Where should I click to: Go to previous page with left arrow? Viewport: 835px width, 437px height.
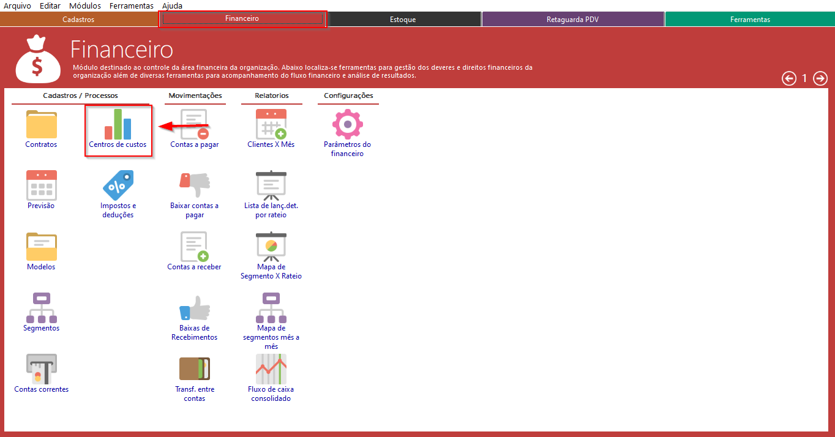pyautogui.click(x=789, y=78)
